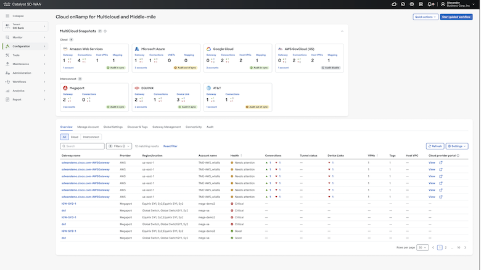This screenshot has width=481, height=270.
Task: Click Audit disable badge in AWS GovCloud card
Action: (x=331, y=68)
